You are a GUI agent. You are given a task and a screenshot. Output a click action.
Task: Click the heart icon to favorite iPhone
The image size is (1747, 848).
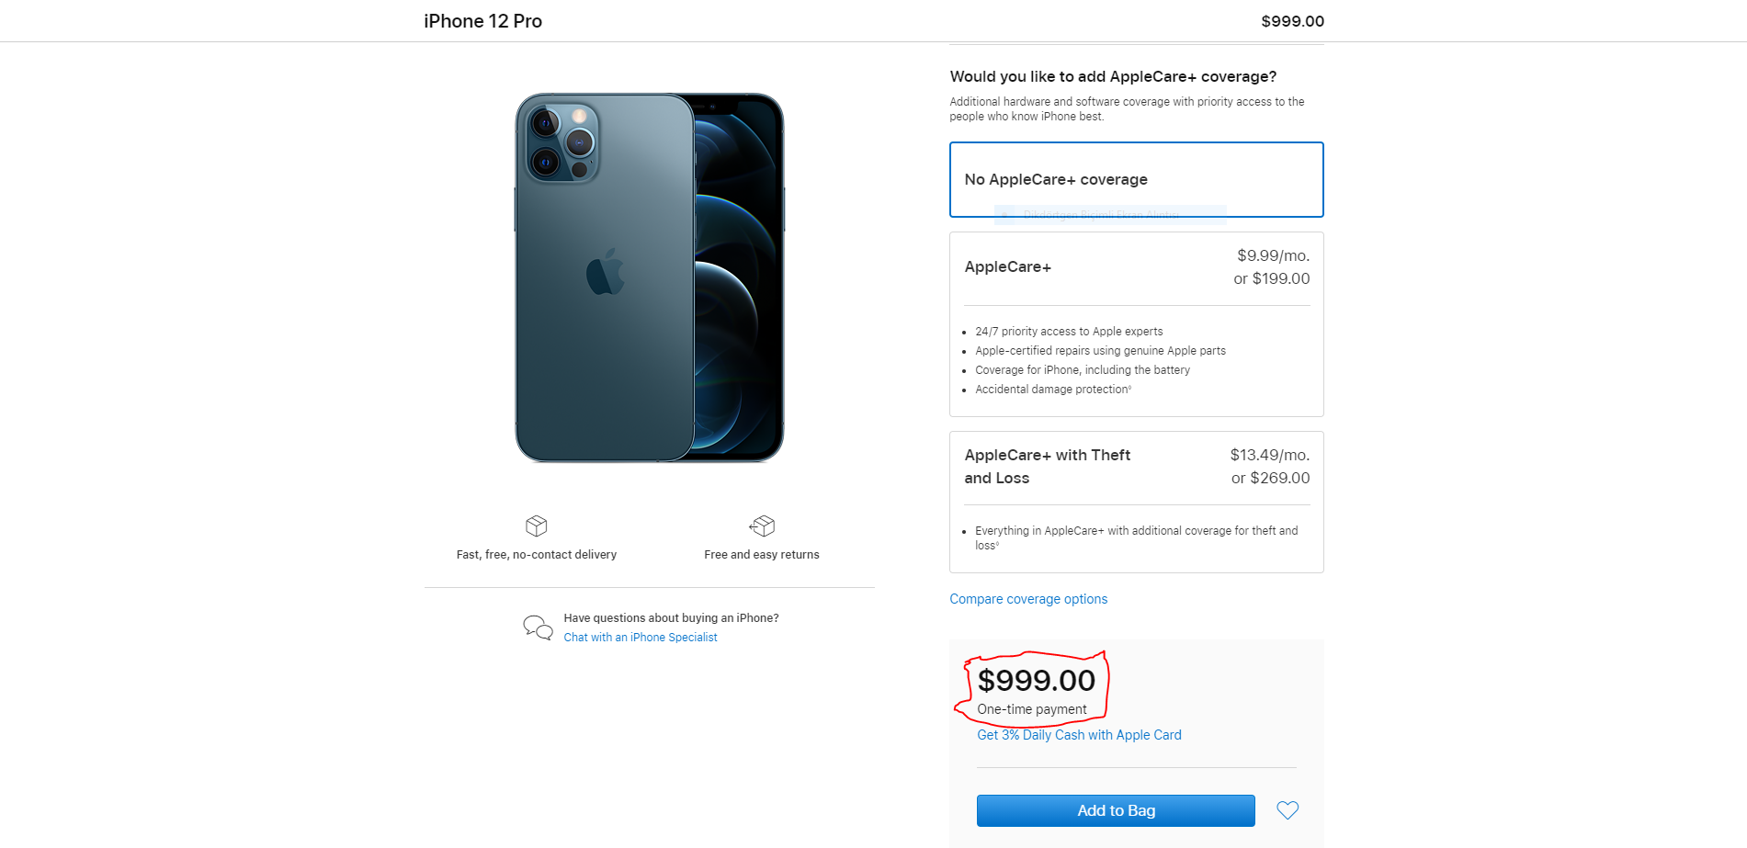click(1287, 810)
